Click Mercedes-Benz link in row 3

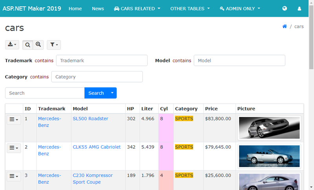coord(49,179)
